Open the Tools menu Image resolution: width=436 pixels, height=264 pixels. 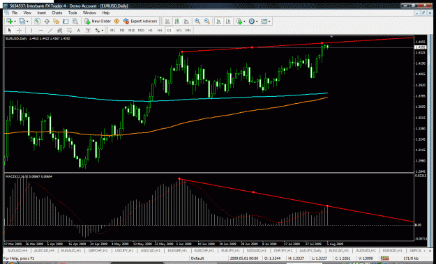(73, 13)
